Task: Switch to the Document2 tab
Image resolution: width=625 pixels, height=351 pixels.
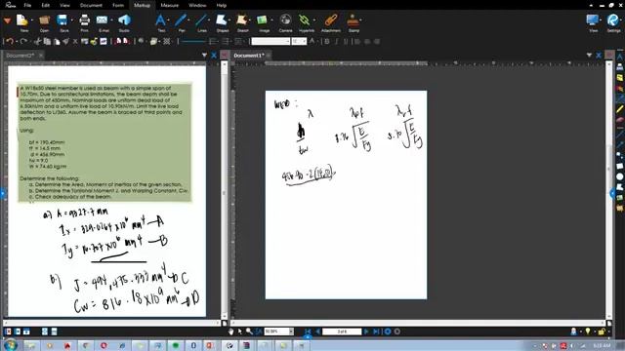Action: (x=21, y=56)
